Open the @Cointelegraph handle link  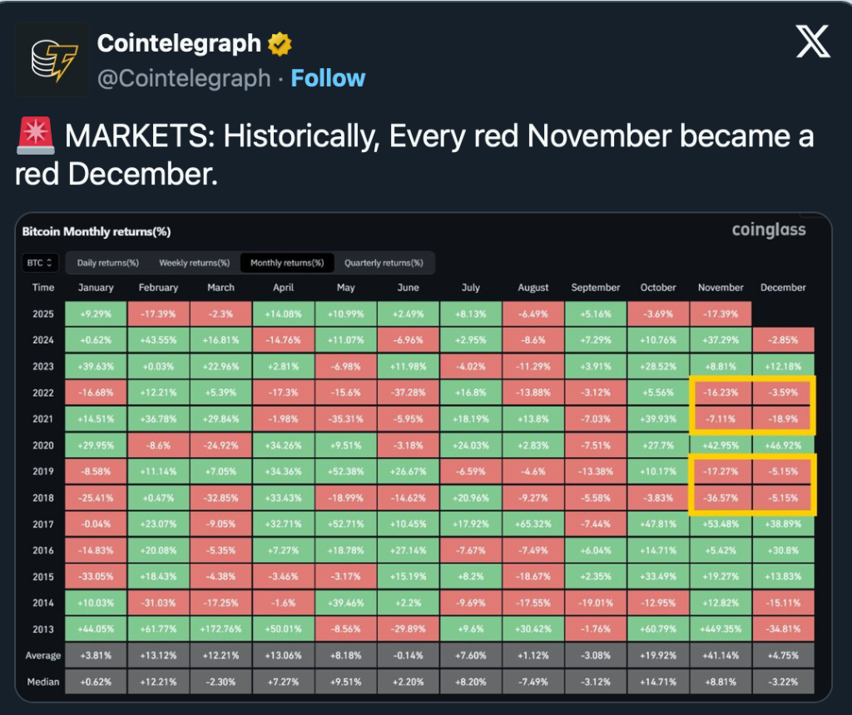tap(184, 78)
